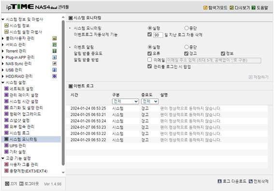Click icon beside Plug-in APP 관리
This screenshot has width=274, height=191.
click(x=55, y=57)
